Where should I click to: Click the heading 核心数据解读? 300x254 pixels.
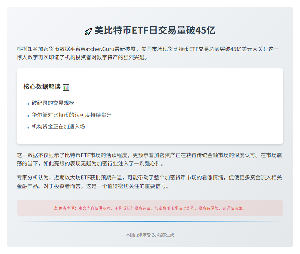[42, 87]
